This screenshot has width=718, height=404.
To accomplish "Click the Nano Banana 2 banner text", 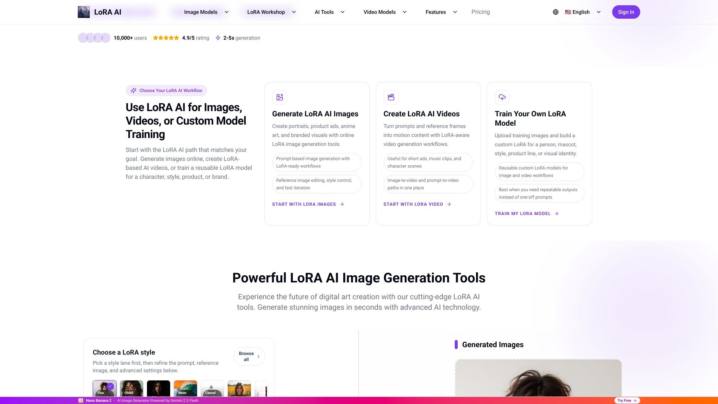I will click(99, 400).
